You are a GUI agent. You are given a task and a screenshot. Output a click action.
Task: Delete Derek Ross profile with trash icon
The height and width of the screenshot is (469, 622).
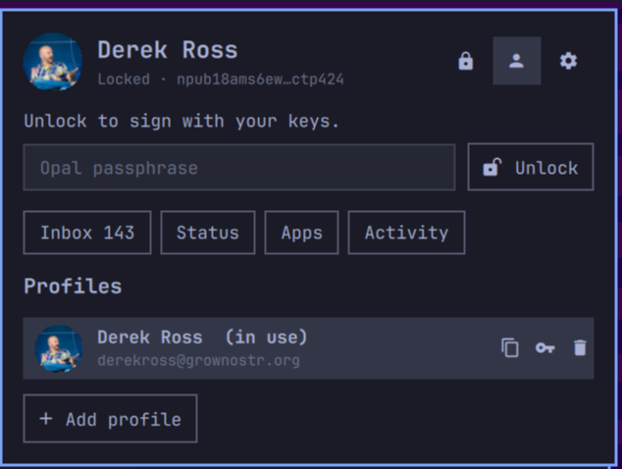point(580,348)
